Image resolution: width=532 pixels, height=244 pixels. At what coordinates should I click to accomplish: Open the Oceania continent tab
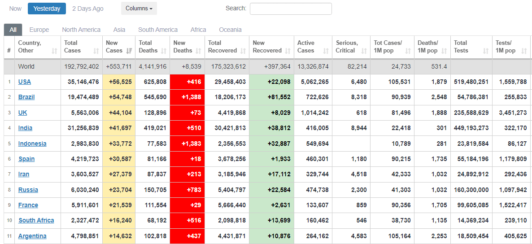click(230, 30)
